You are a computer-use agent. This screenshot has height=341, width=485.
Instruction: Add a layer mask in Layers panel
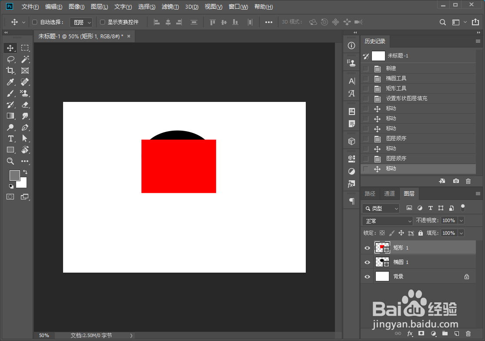[421, 334]
